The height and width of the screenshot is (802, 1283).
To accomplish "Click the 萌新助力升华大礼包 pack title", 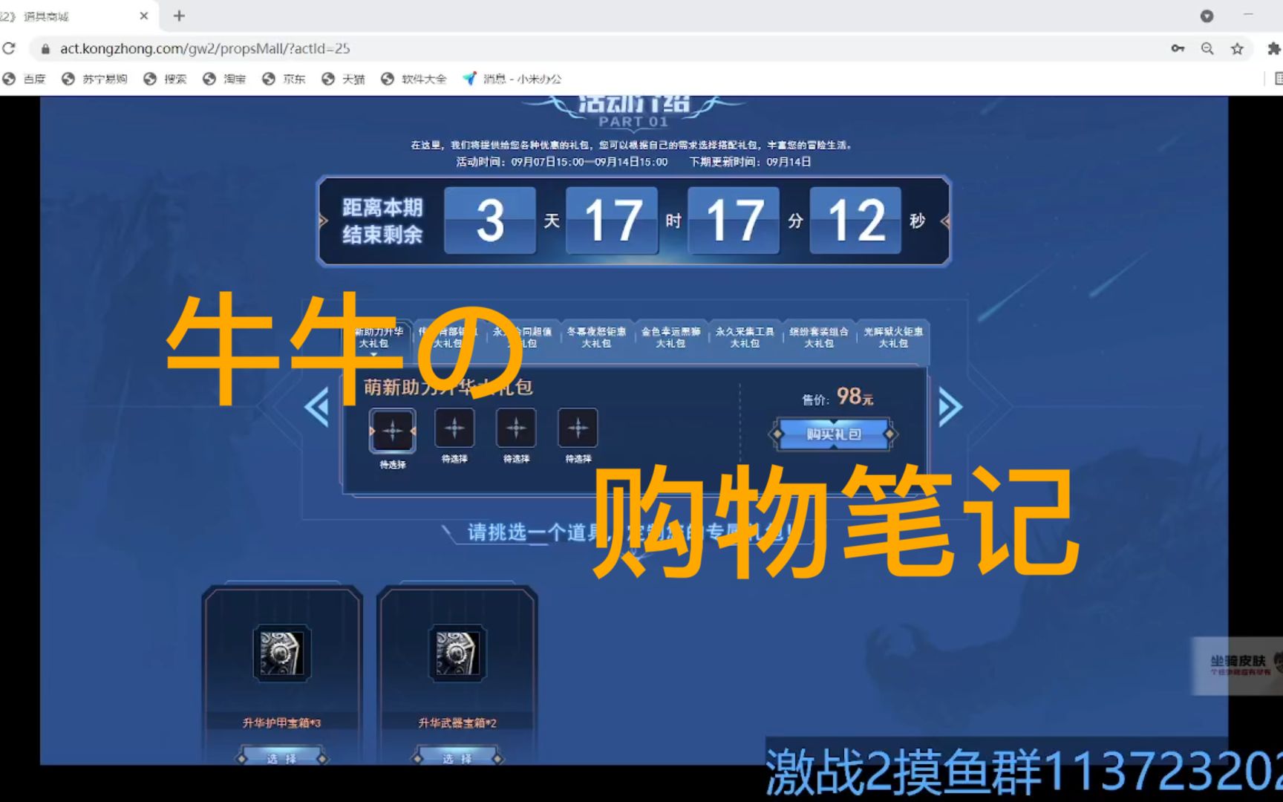I will [448, 387].
